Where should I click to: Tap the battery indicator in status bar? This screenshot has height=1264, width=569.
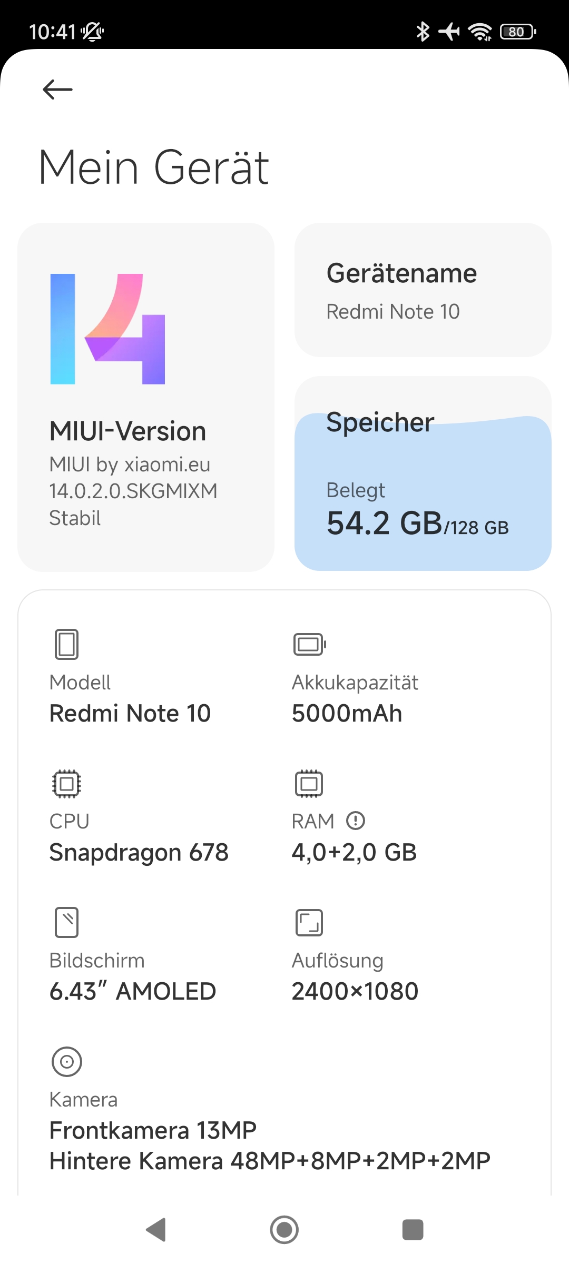pos(518,32)
